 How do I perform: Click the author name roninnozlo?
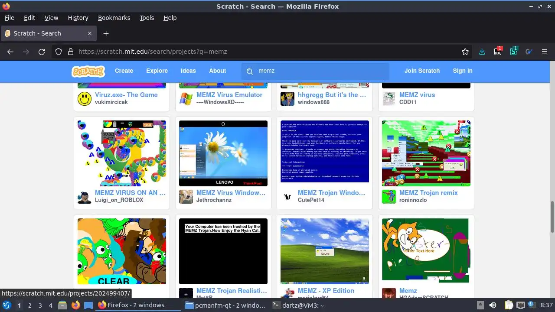point(413,200)
